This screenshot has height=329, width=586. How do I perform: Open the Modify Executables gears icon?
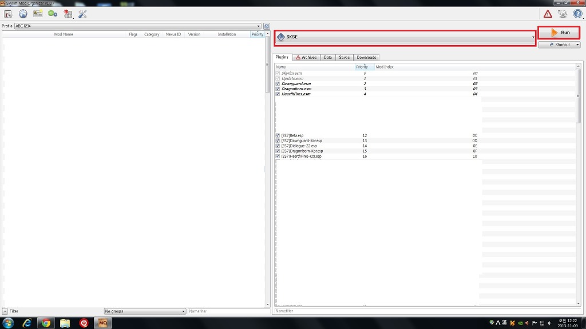53,14
